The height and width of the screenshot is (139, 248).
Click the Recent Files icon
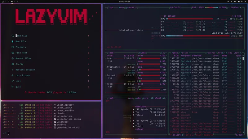tap(13, 58)
